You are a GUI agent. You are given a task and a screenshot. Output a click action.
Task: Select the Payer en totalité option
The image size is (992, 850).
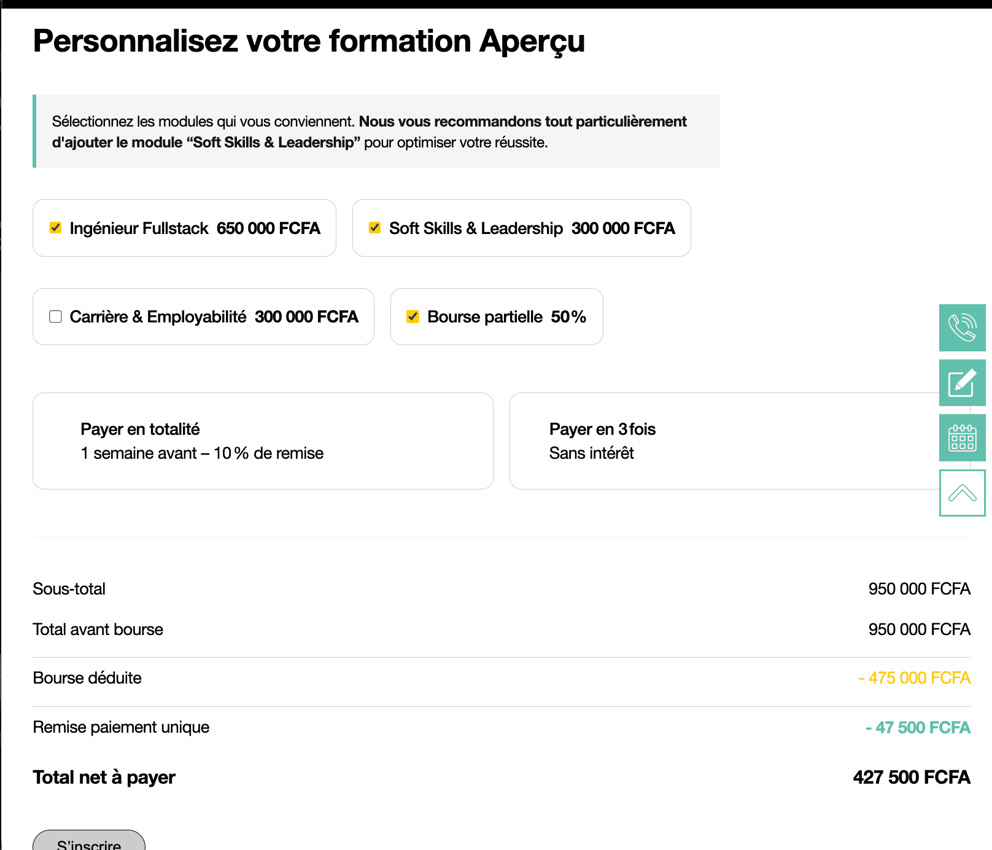point(263,441)
